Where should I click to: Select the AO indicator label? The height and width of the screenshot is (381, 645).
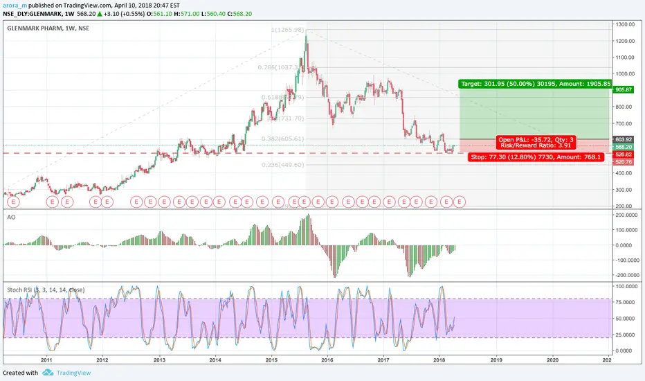click(11, 217)
